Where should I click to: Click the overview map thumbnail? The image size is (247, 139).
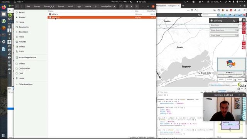[231, 64]
